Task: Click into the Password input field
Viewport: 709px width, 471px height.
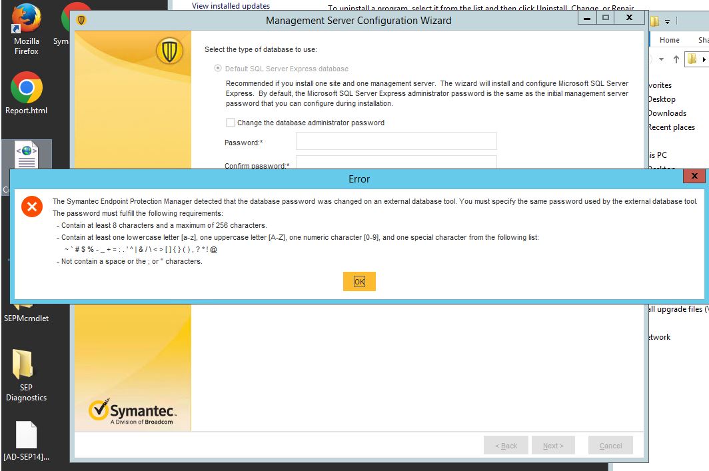Action: click(x=396, y=141)
